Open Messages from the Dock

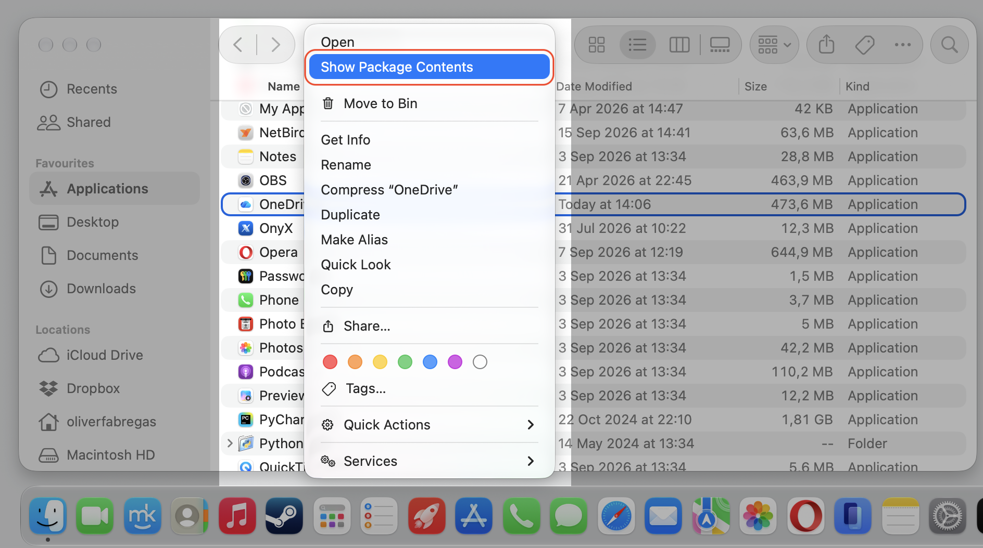pyautogui.click(x=569, y=516)
